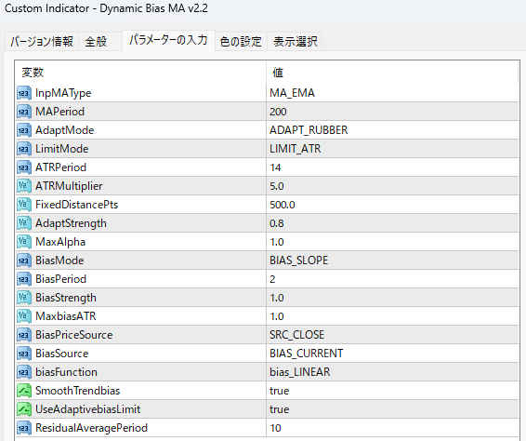Click the double-type icon beside MaxbiasATR

(x=24, y=316)
